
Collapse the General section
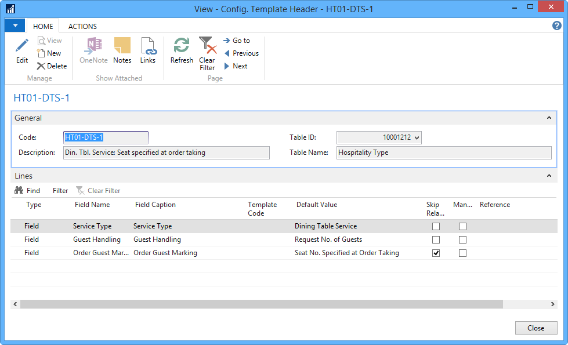(549, 118)
